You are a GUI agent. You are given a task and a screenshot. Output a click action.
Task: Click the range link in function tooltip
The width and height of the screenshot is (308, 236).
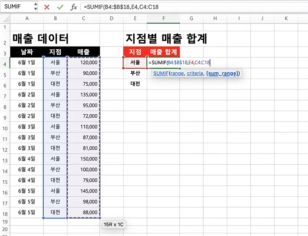coord(177,73)
